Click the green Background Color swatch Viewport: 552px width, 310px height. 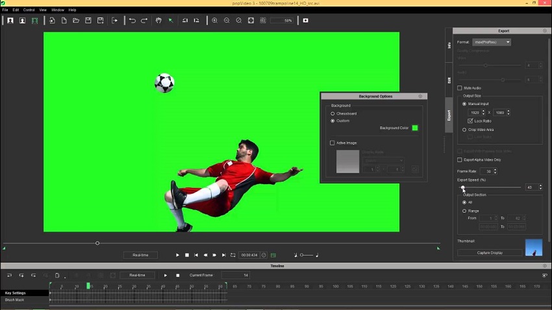tap(415, 128)
